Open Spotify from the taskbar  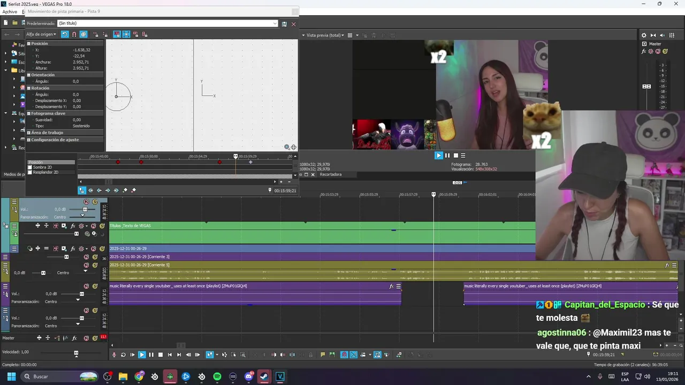(x=217, y=376)
